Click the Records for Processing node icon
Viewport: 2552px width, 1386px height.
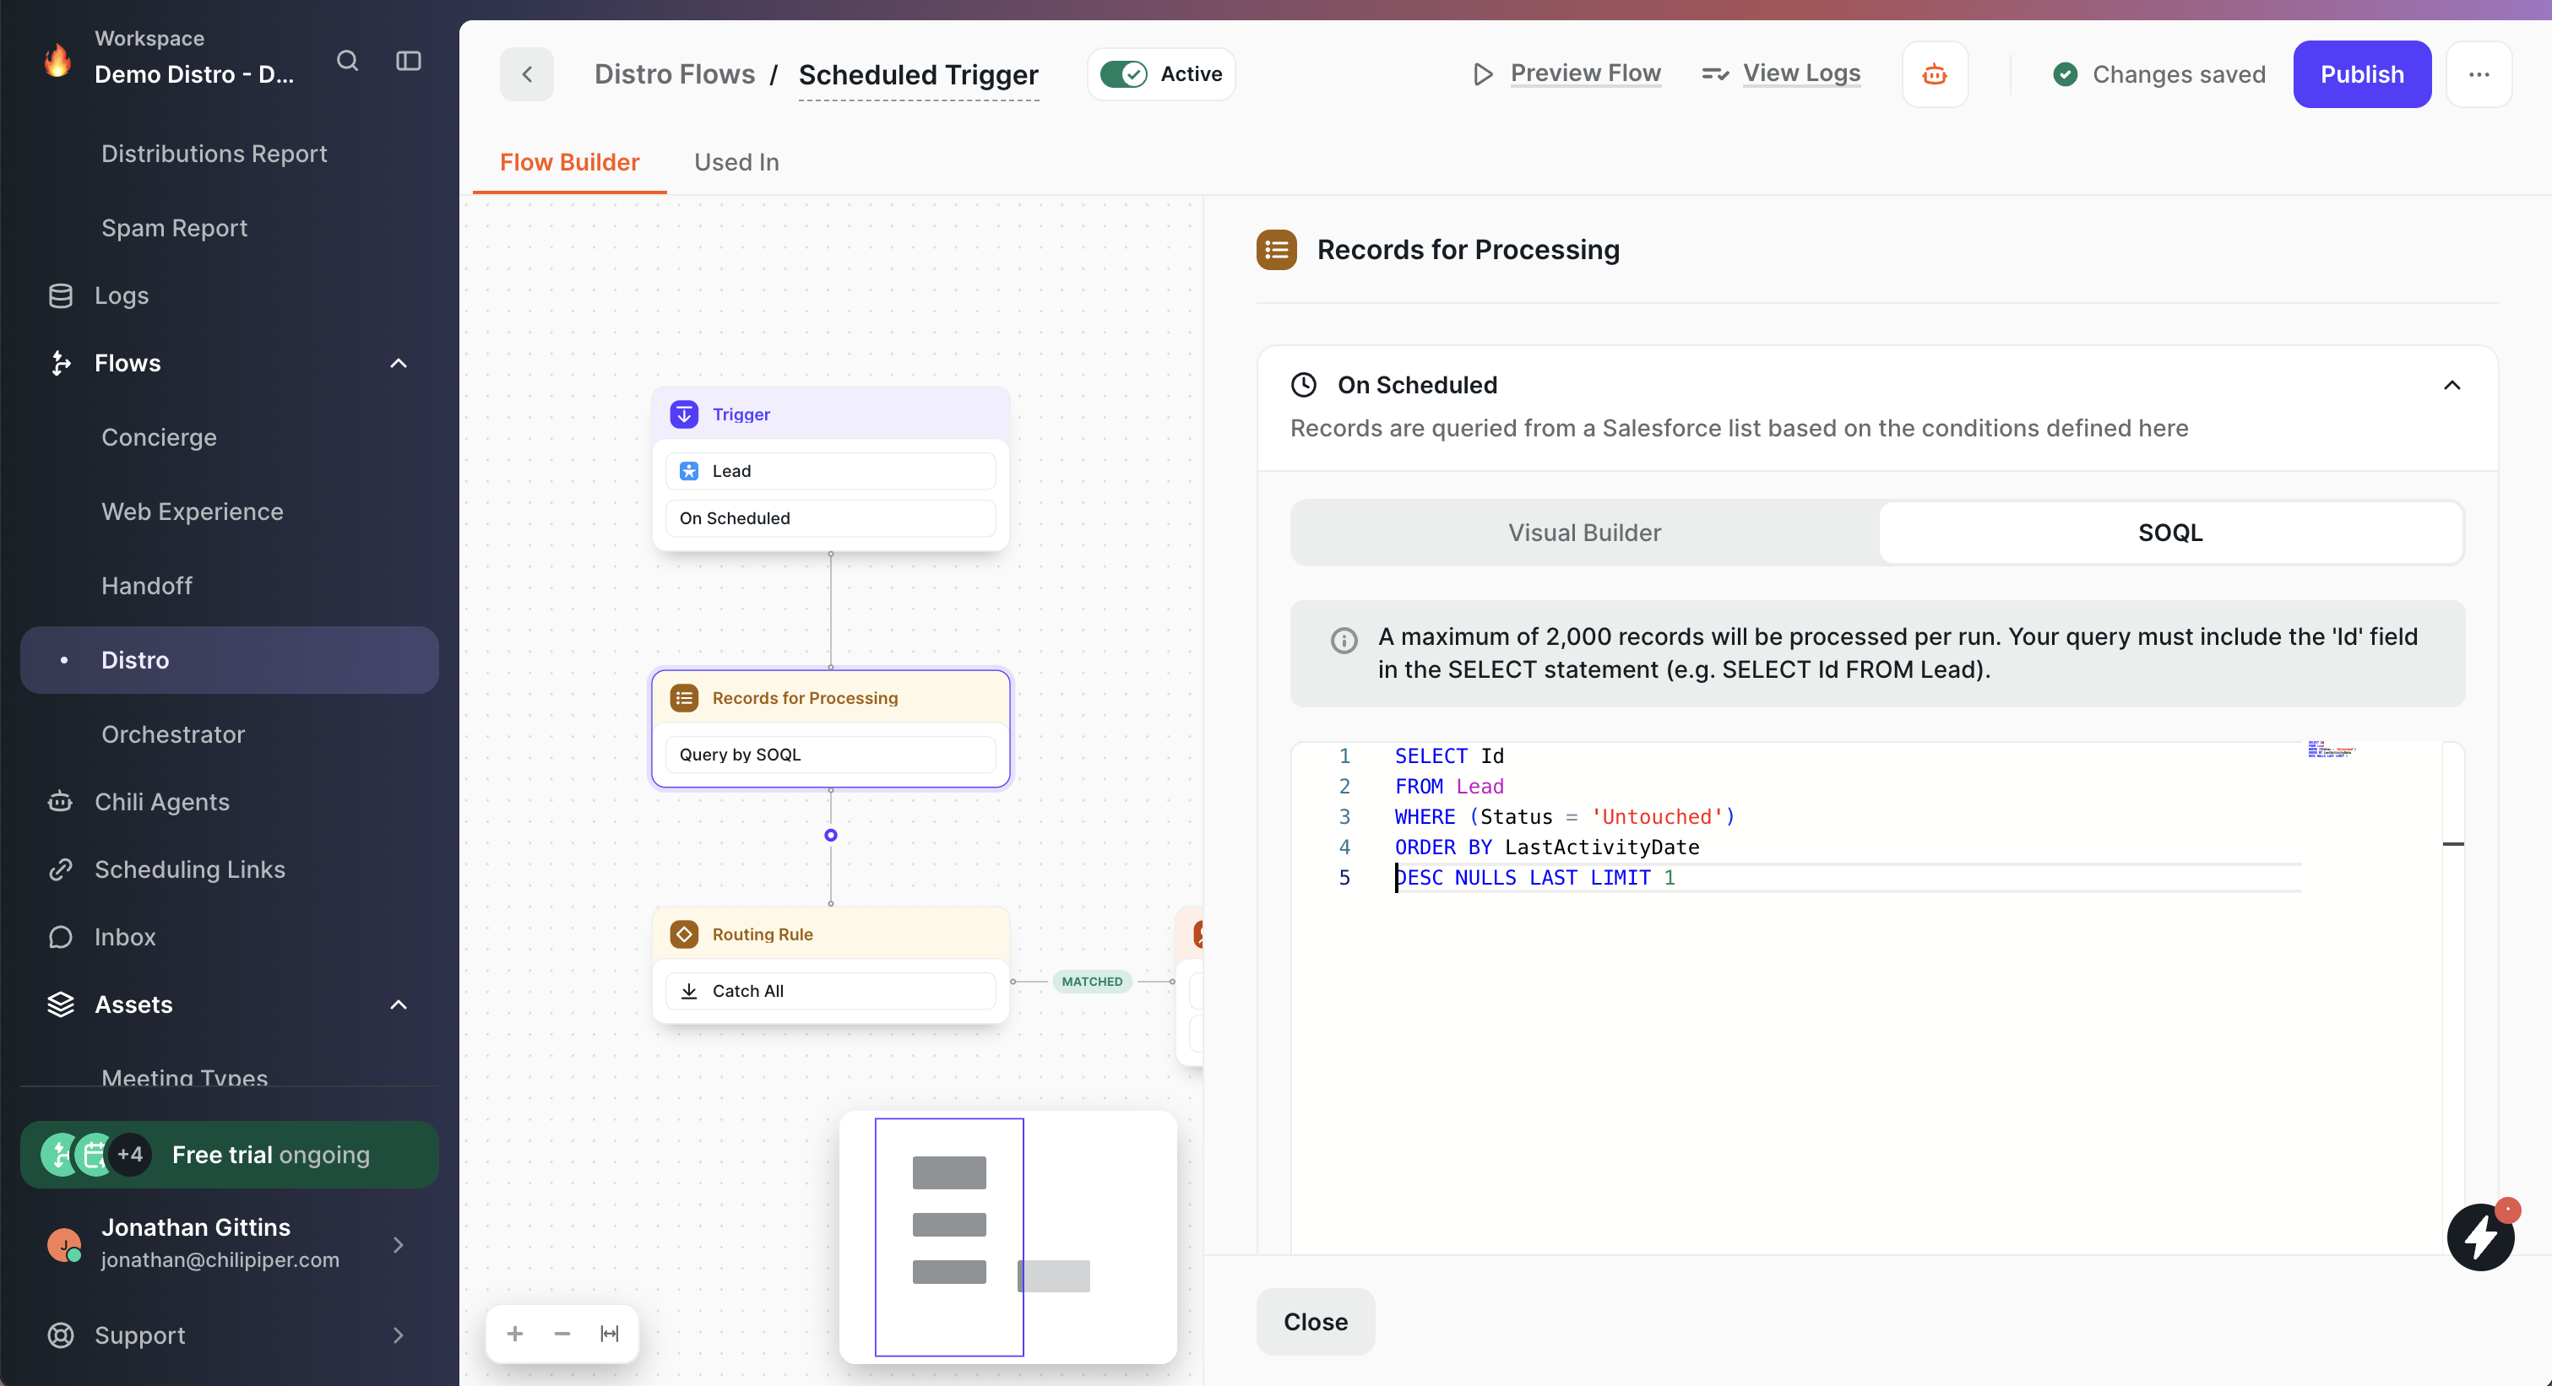[x=685, y=698]
